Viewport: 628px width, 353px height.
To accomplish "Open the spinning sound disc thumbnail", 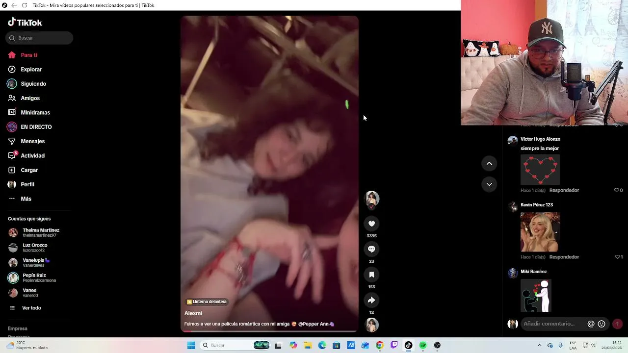I will (x=372, y=325).
